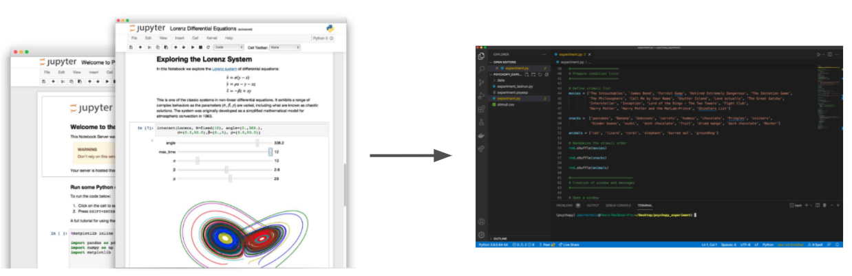Cut the selected cell in the Lorenz notebook

tap(149, 47)
